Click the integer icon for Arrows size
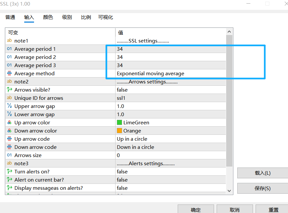 pyautogui.click(x=9, y=155)
